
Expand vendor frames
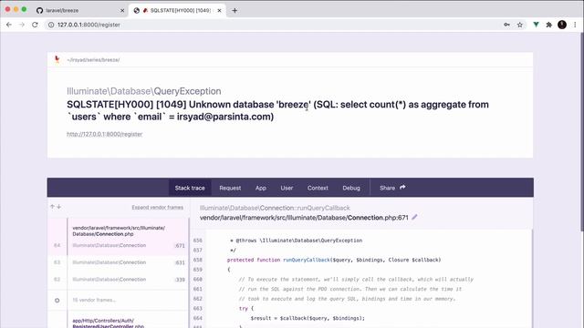tap(157, 207)
